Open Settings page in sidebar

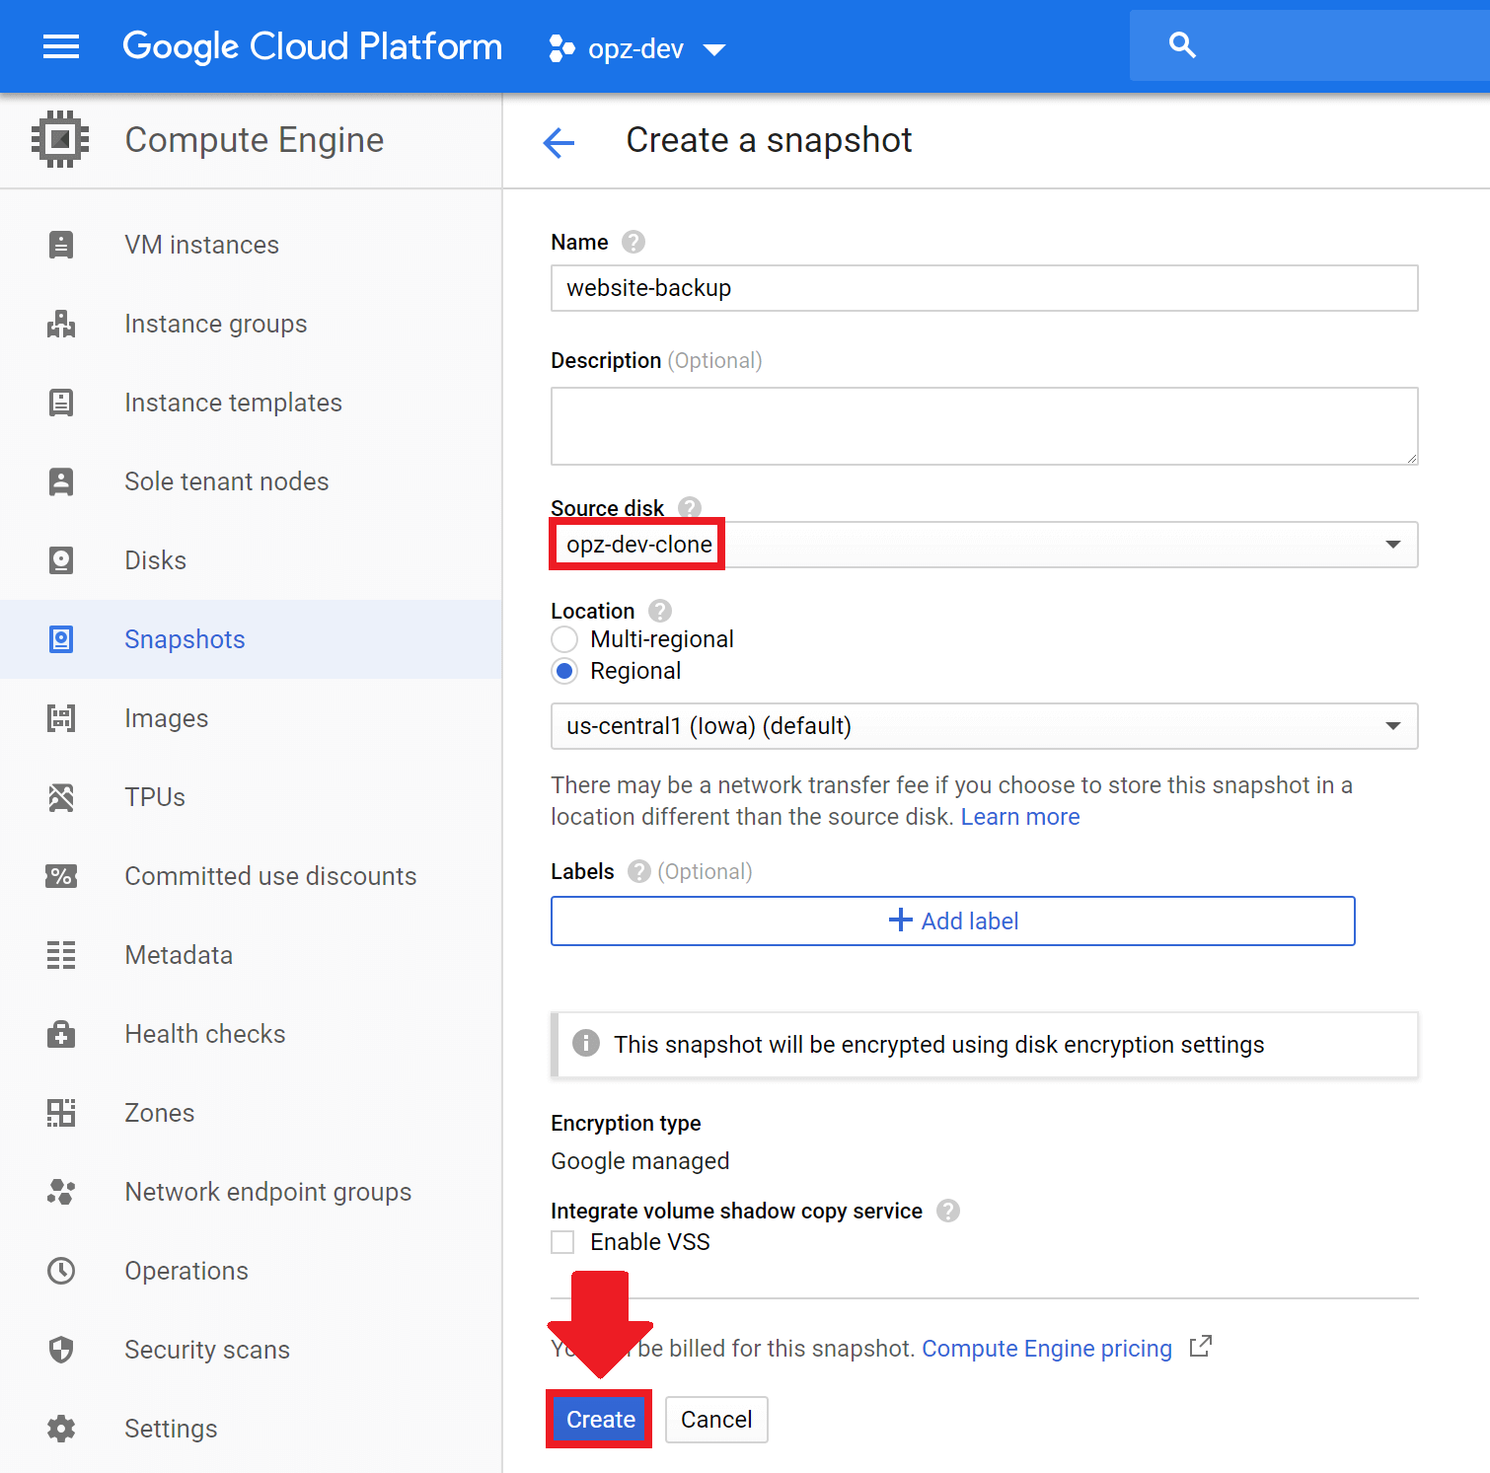(x=251, y=1429)
